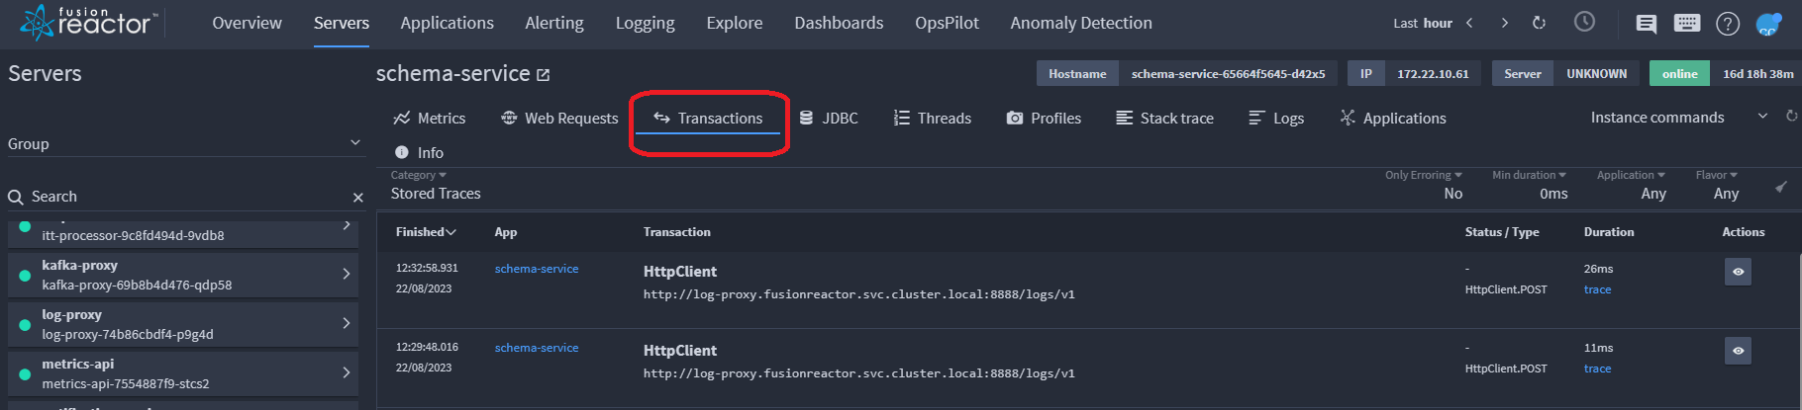Open trace link for 26ms transaction
Viewport: 1802px width, 410px height.
point(1597,289)
